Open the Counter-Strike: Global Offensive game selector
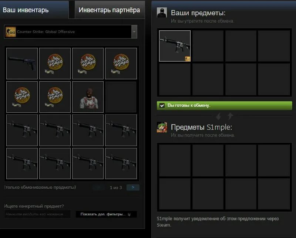The width and height of the screenshot is (296, 238). click(x=71, y=32)
